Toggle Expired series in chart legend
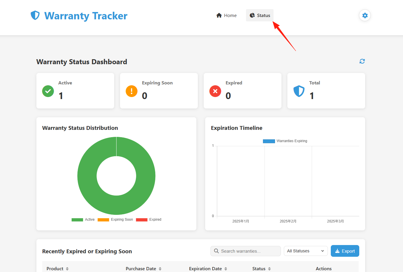 (149, 220)
